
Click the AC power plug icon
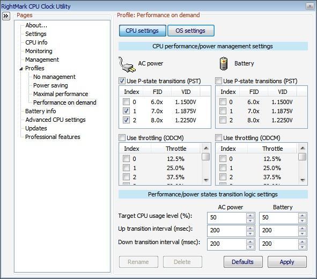click(127, 64)
